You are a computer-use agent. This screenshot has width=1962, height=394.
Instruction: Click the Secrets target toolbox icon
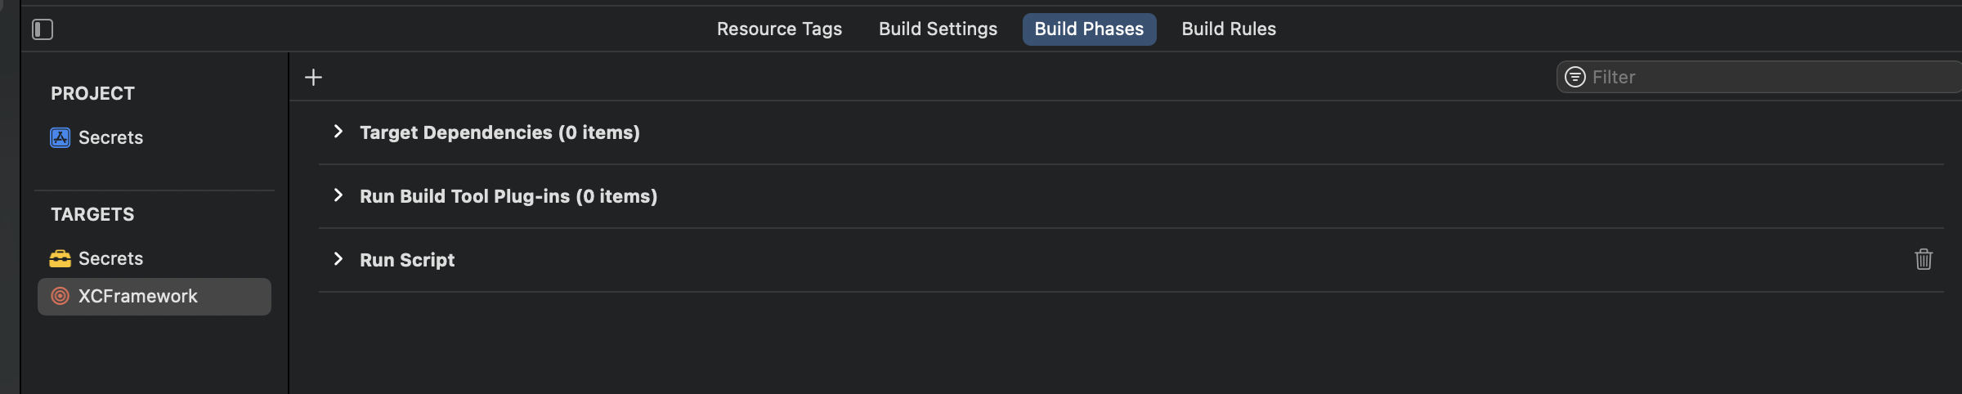tap(60, 258)
